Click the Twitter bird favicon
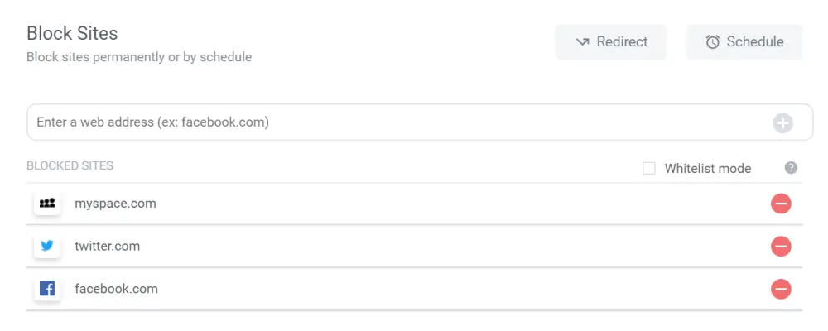 coord(47,246)
